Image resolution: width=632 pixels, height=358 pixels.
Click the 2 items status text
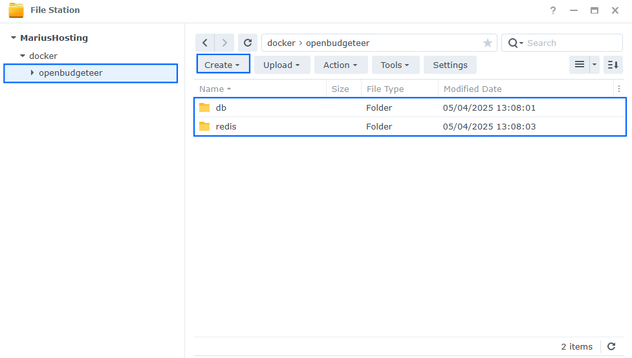(x=576, y=346)
